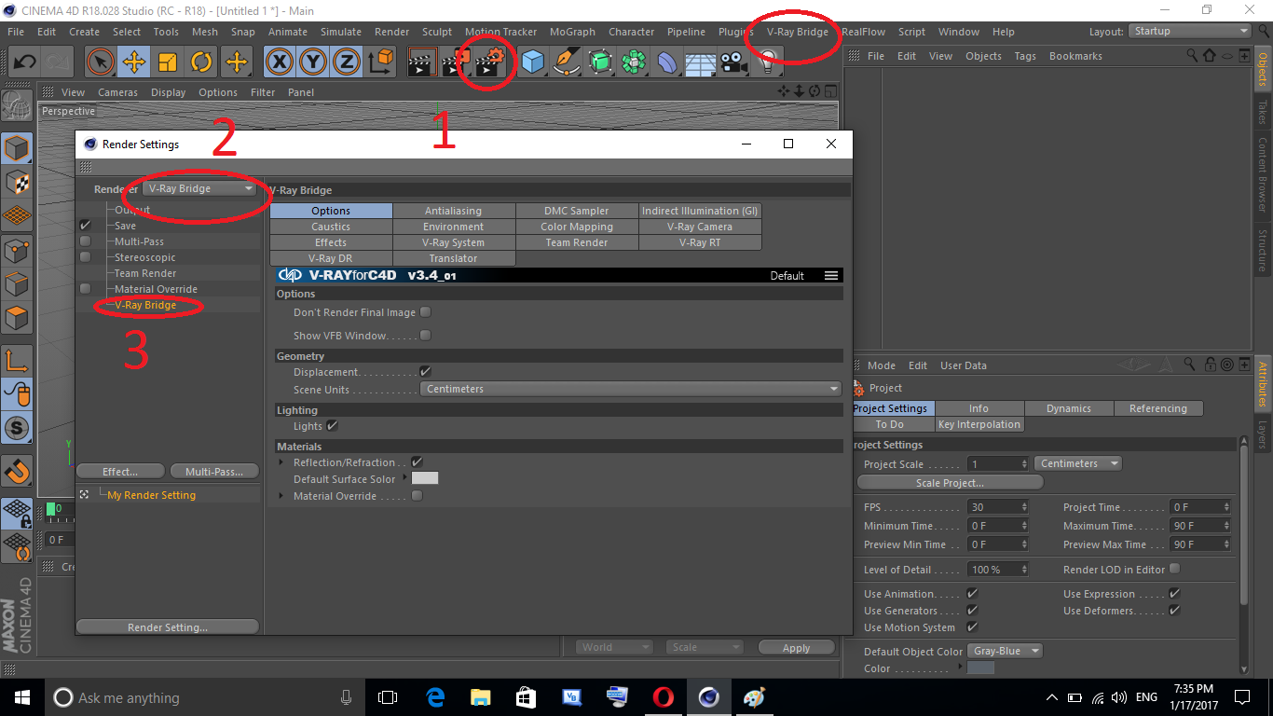Check Don't Render Final Image
Viewport: 1273px width, 716px height.
tap(426, 312)
